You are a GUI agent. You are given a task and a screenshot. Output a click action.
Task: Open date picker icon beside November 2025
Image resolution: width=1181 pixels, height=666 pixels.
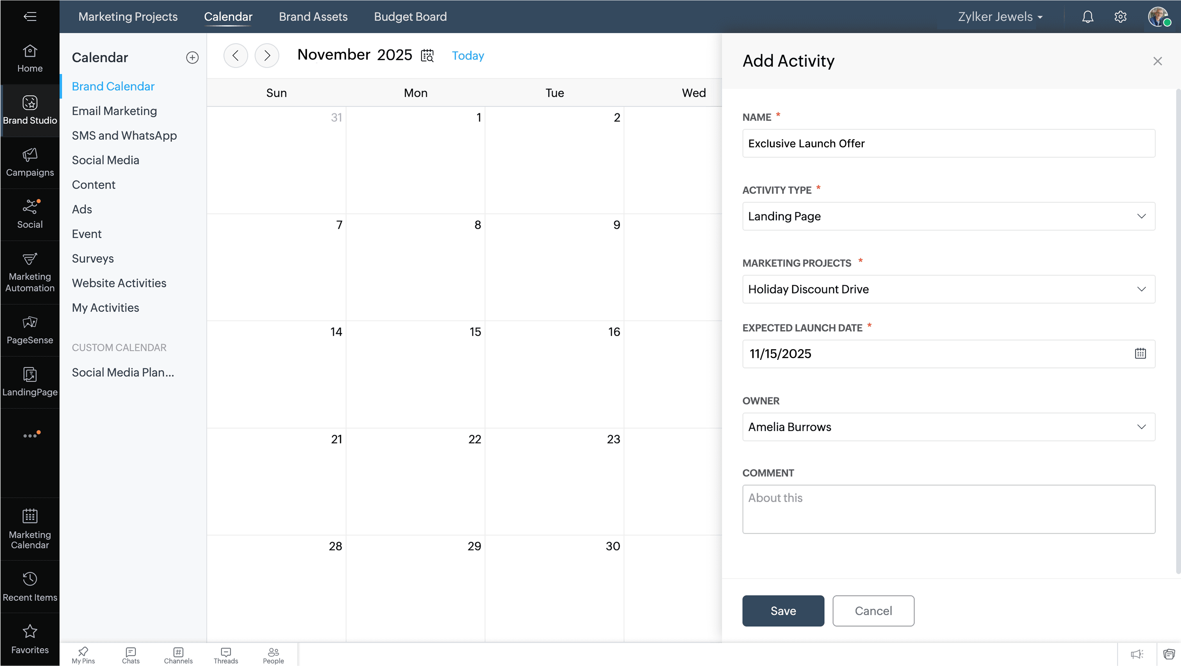click(x=427, y=55)
